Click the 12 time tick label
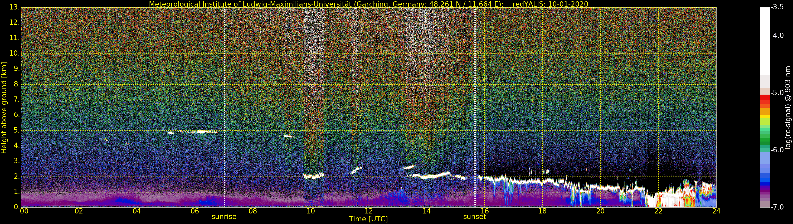The image size is (793, 224). [368, 211]
